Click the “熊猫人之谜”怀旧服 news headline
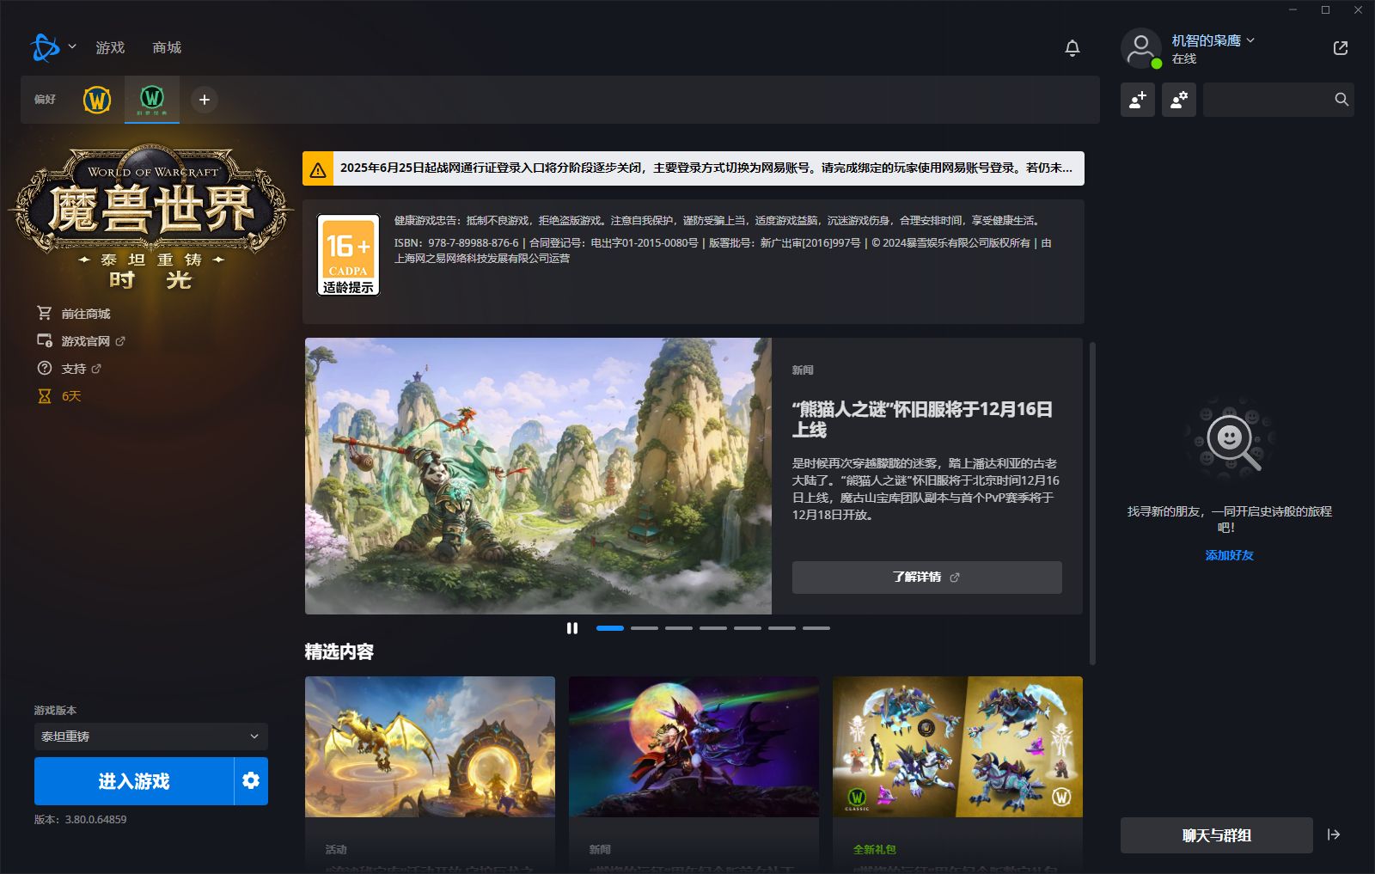The image size is (1375, 874). point(922,419)
